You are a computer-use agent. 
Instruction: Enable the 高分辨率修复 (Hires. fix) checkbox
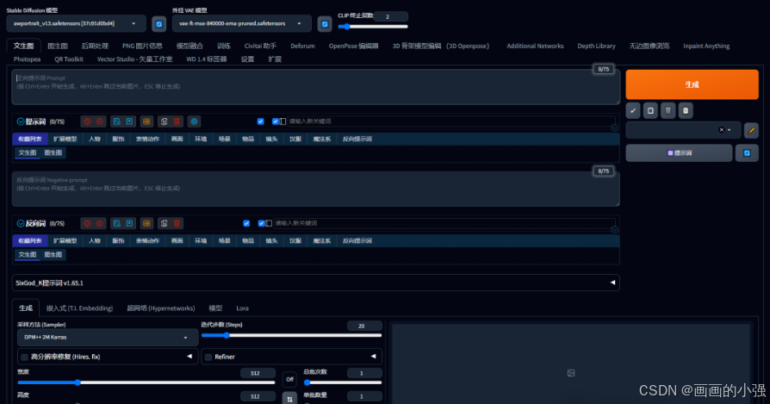24,357
